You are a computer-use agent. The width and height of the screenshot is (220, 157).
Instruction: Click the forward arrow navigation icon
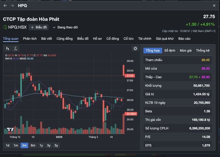click(x=12, y=6)
